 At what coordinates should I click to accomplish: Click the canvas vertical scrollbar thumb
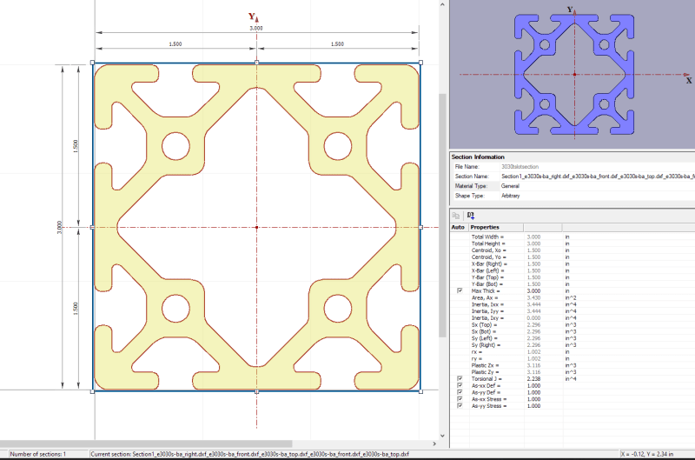point(442,216)
